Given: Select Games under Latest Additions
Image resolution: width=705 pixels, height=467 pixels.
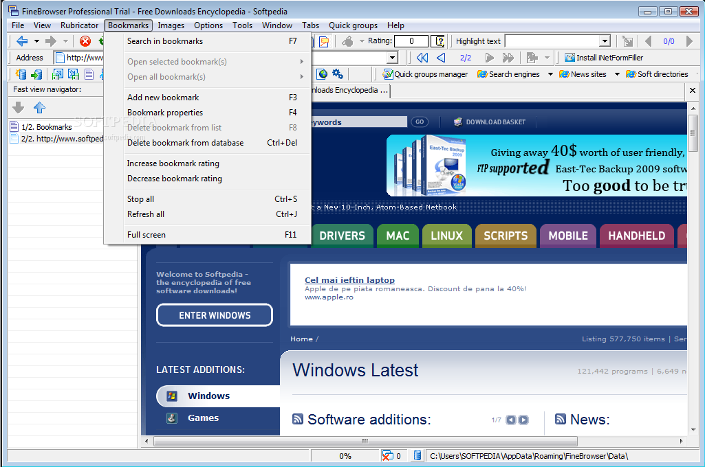Looking at the screenshot, I should pyautogui.click(x=203, y=418).
